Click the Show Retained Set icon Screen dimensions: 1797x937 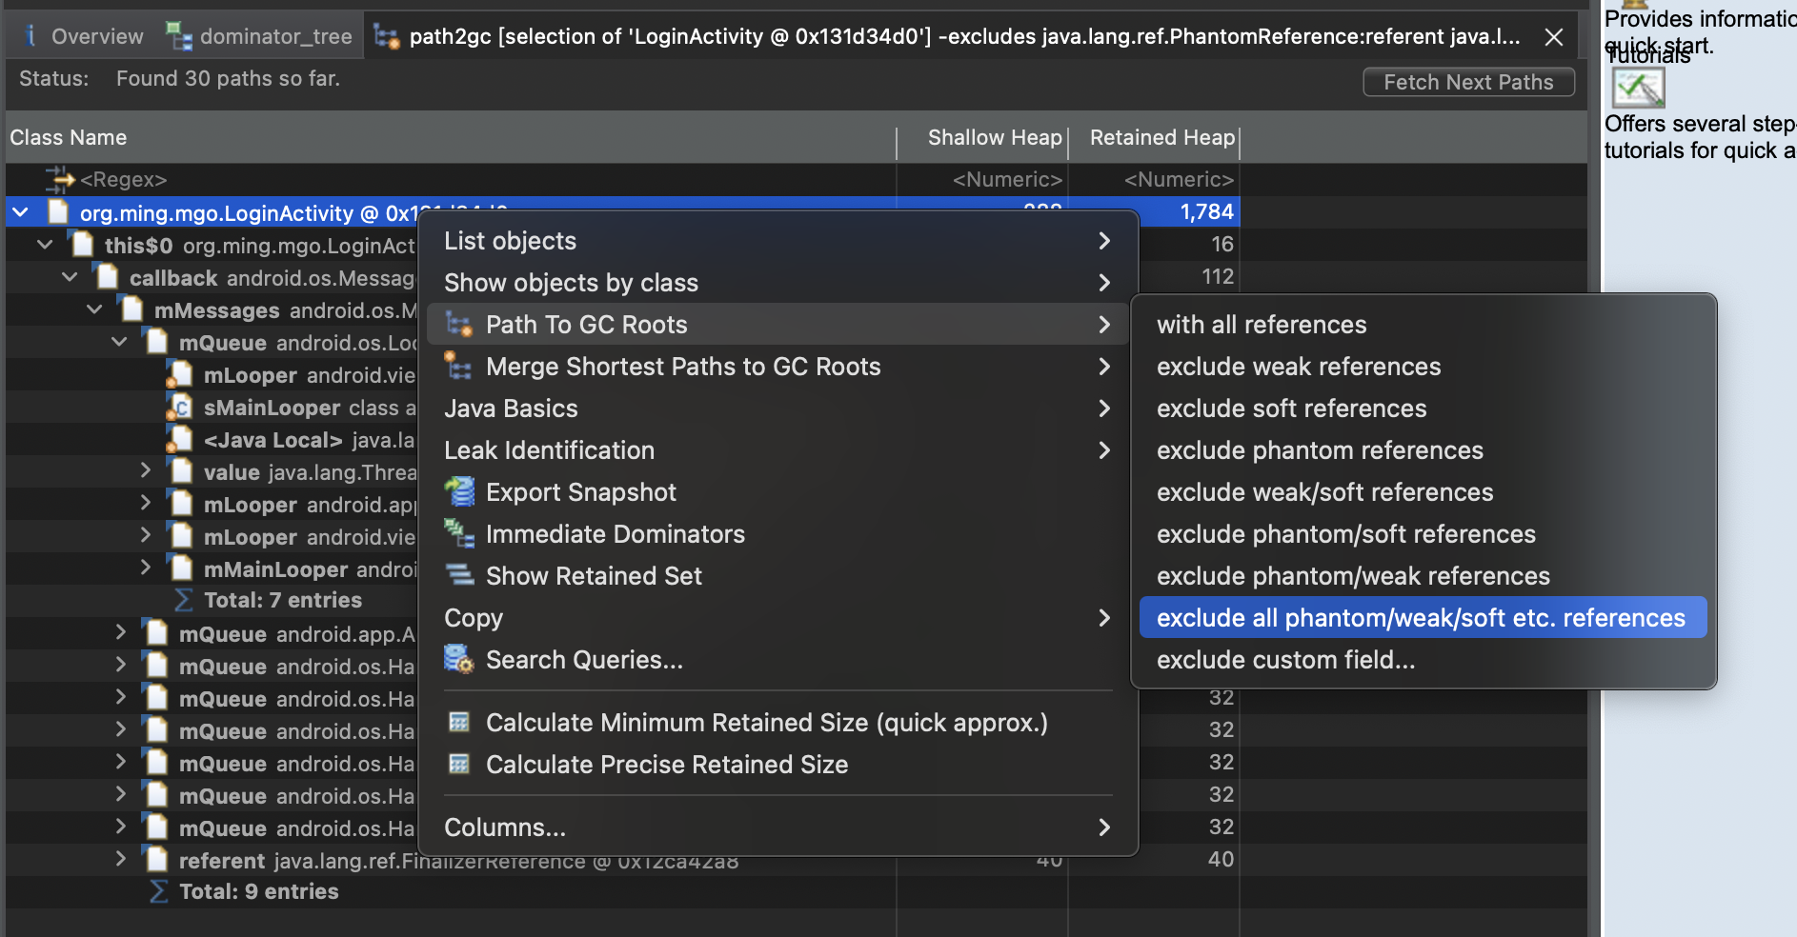[460, 576]
